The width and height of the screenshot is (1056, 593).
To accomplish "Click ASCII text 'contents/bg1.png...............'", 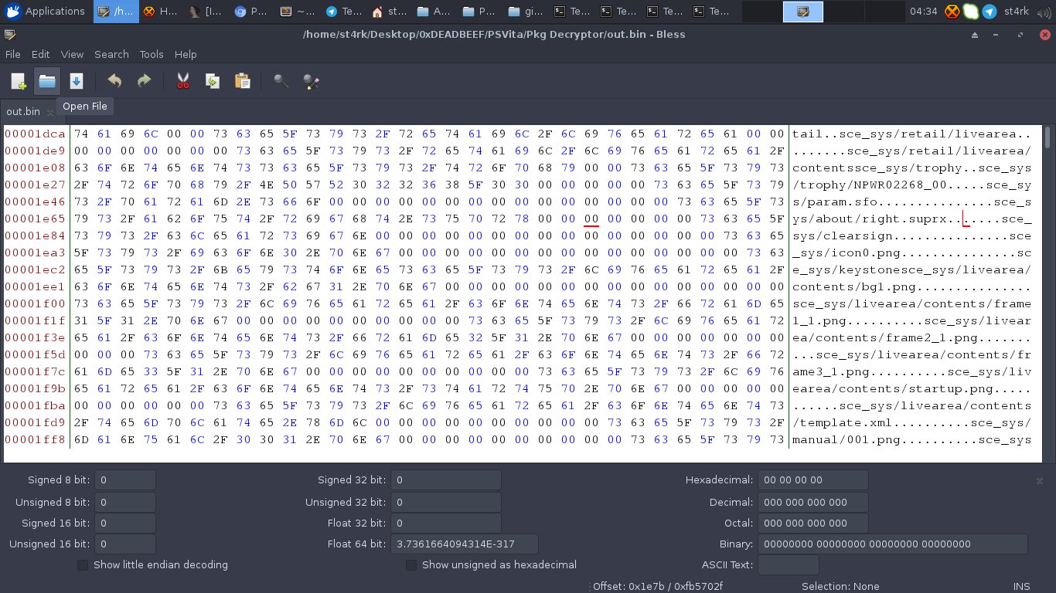I will pyautogui.click(x=911, y=287).
